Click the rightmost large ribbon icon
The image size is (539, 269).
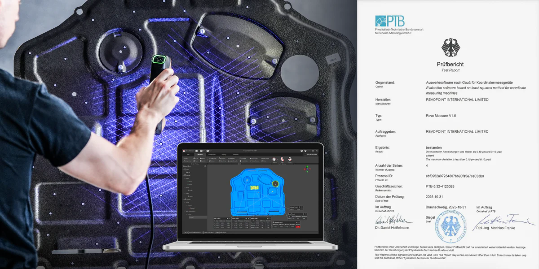pyautogui.click(x=290, y=159)
